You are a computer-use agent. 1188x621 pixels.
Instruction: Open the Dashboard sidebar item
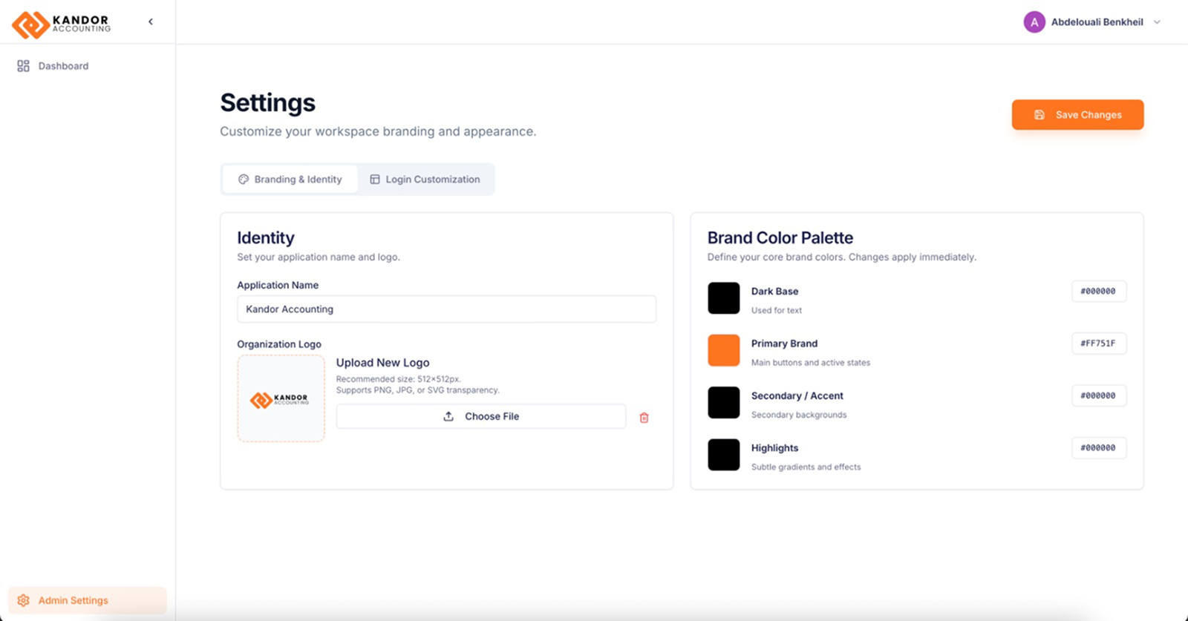tap(63, 66)
